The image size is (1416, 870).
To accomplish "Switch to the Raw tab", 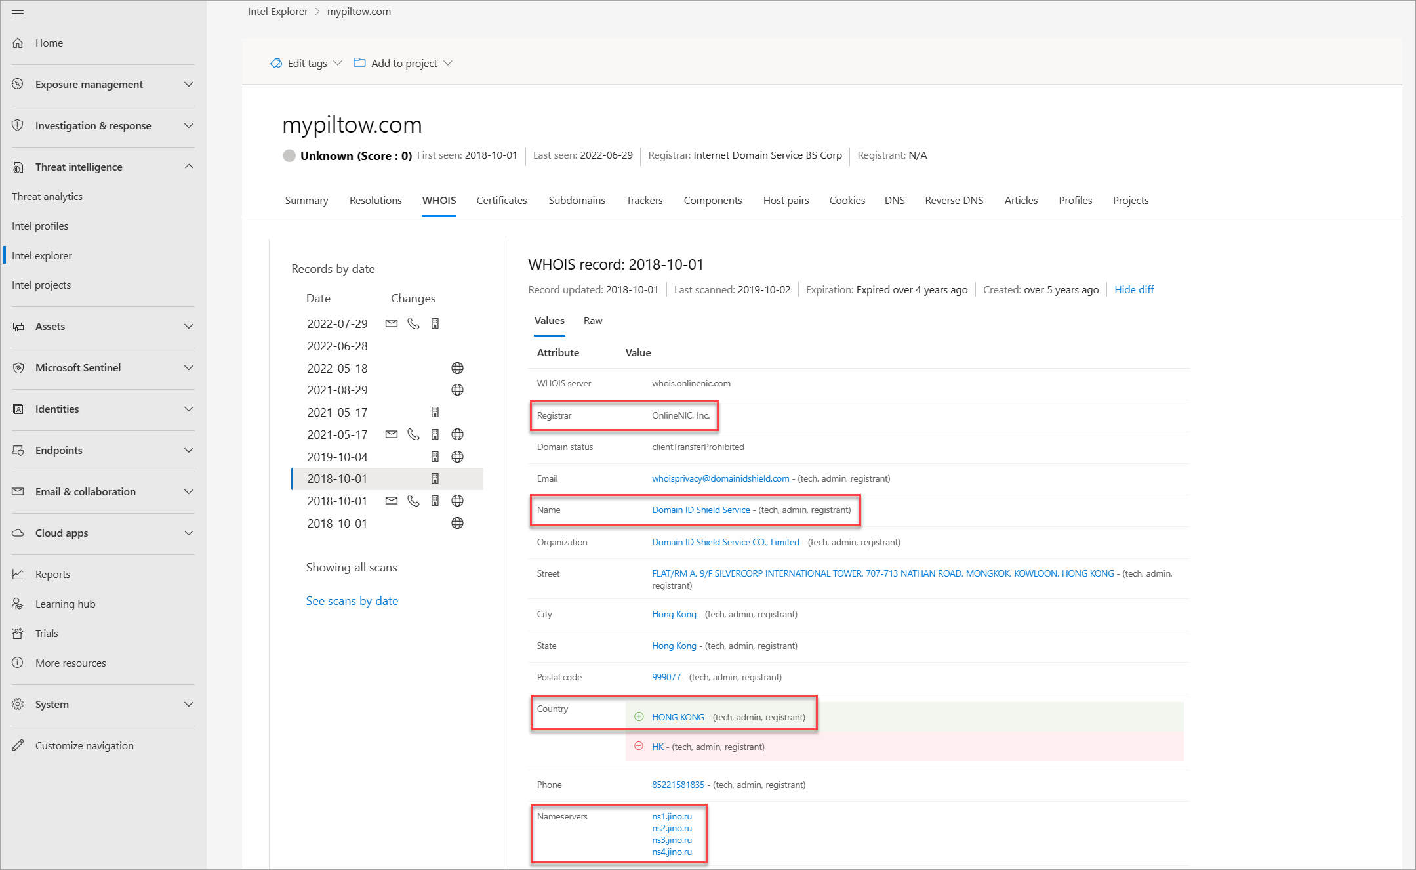I will 592,320.
